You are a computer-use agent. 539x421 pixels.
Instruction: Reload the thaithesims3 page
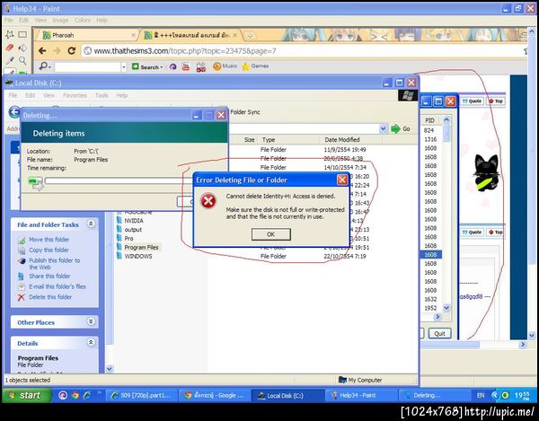[71, 51]
